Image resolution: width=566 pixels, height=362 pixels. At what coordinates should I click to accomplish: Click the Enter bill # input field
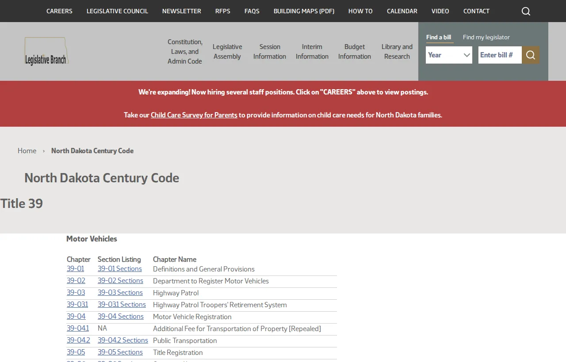click(500, 55)
